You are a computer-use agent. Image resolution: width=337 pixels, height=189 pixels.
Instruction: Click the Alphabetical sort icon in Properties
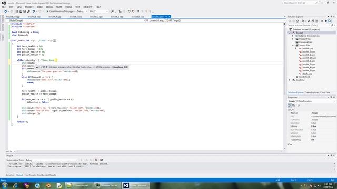coord(294,106)
